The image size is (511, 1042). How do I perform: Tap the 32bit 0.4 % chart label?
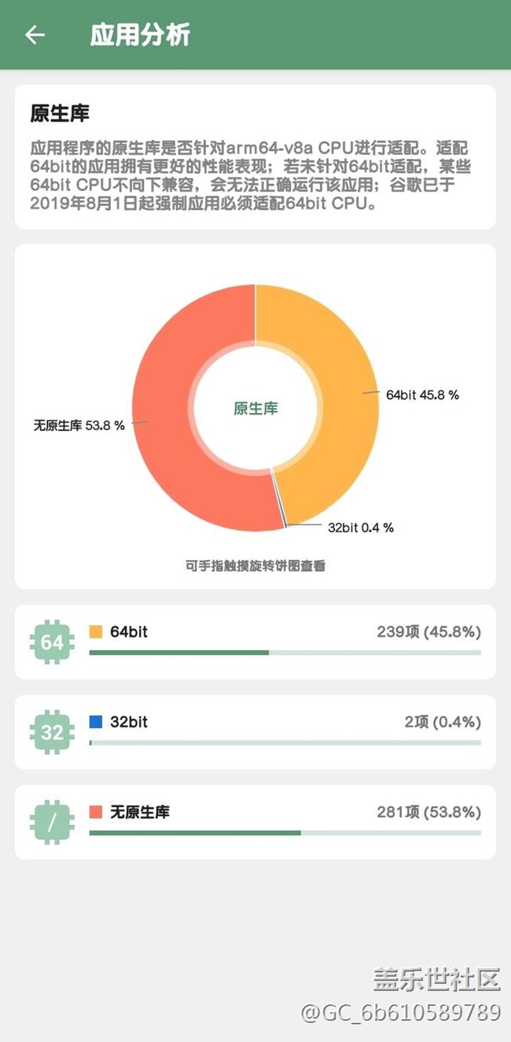[x=361, y=528]
